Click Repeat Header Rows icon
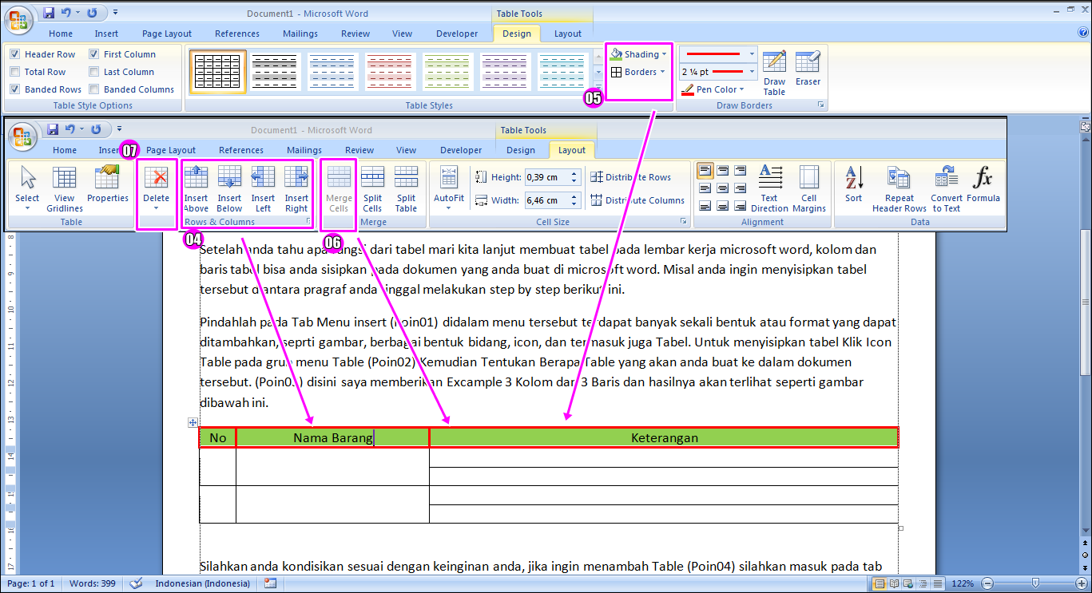 point(899,189)
